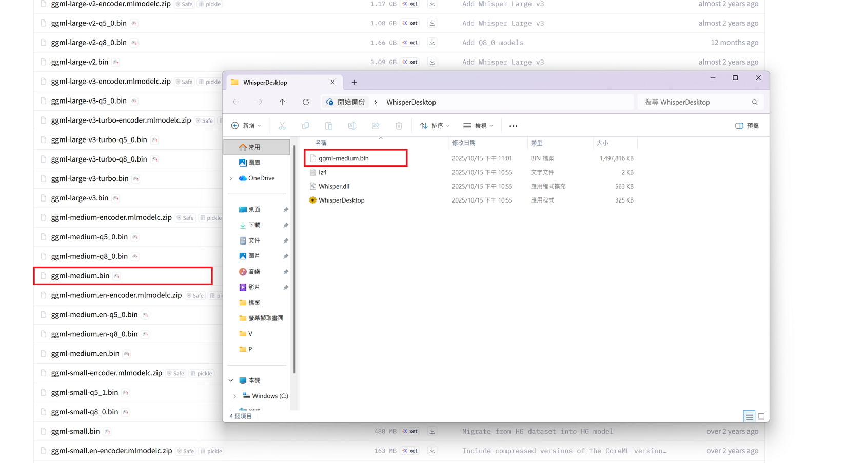Switch to large thumbnails view button
The width and height of the screenshot is (866, 463).
tap(761, 416)
